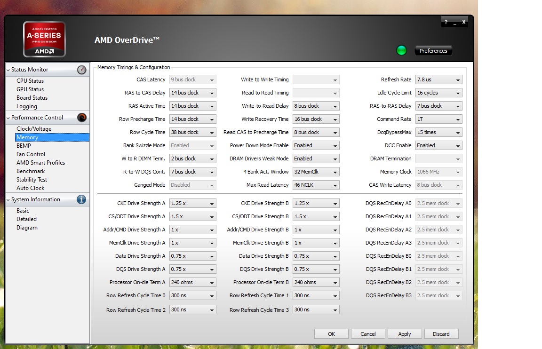542x349 pixels.
Task: Discard the memory timing changes
Action: point(441,334)
